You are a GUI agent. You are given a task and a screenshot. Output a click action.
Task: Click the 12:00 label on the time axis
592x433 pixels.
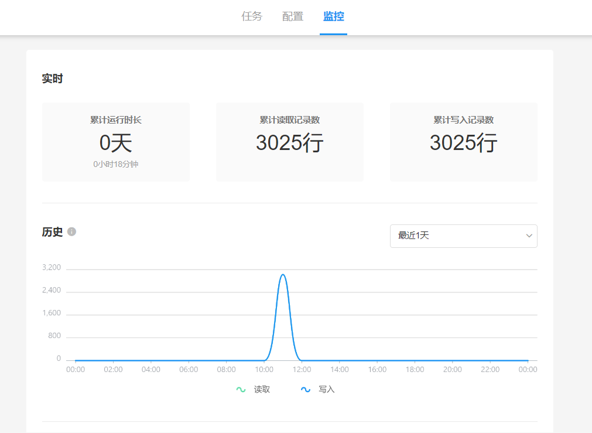pyautogui.click(x=302, y=370)
